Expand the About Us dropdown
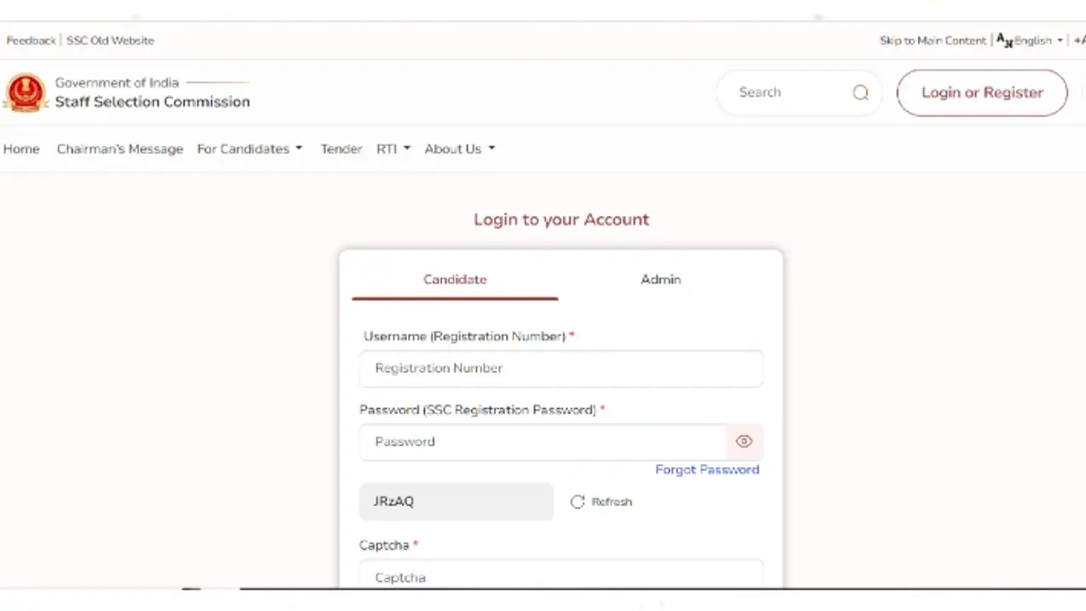Viewport: 1086px width, 611px height. coord(459,149)
